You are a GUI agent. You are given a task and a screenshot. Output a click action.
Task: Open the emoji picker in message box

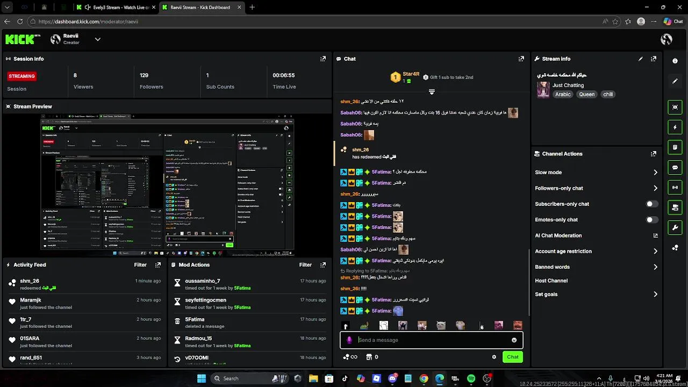point(514,340)
